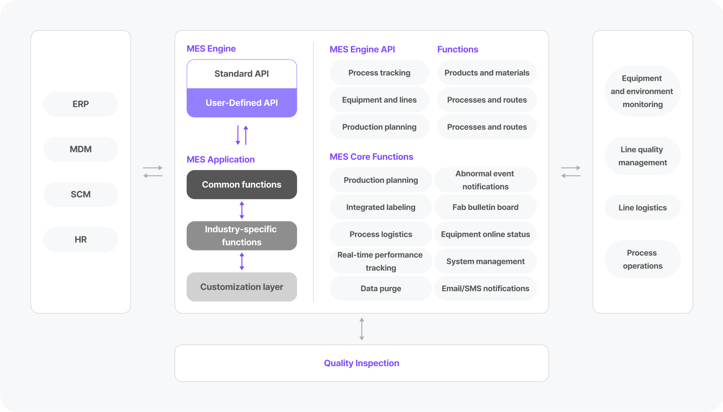Click the Common functions block
723x412 pixels.
point(242,185)
